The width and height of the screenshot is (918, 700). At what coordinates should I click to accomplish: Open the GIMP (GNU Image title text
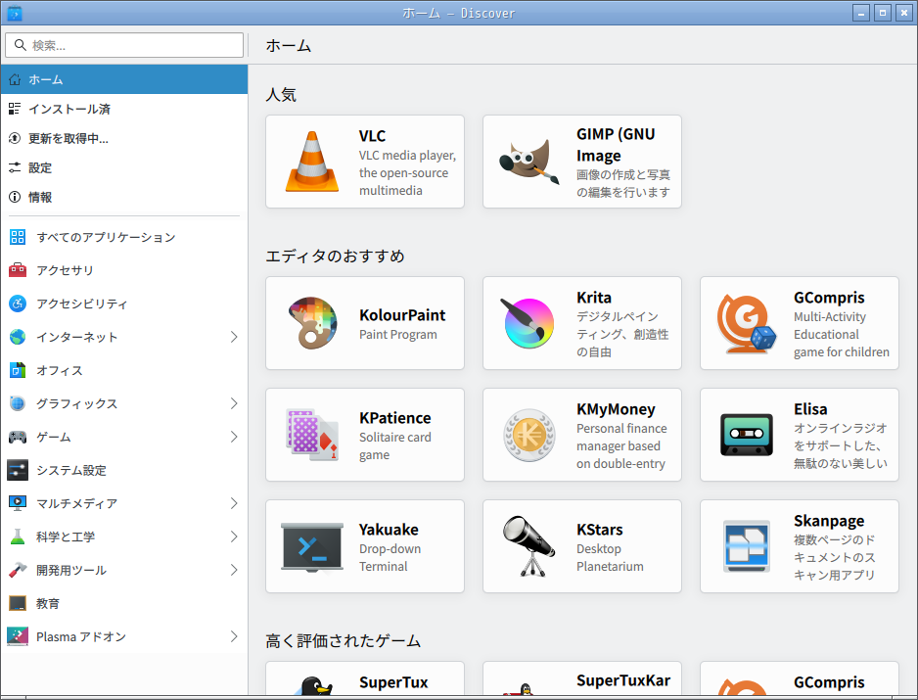pos(616,145)
